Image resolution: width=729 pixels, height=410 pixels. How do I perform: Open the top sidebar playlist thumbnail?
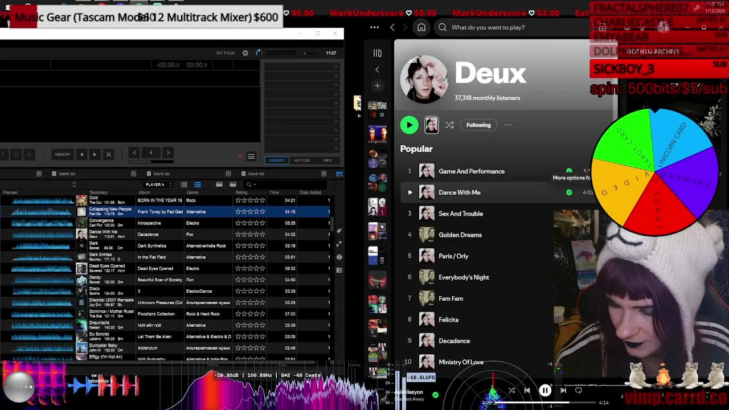point(377,108)
